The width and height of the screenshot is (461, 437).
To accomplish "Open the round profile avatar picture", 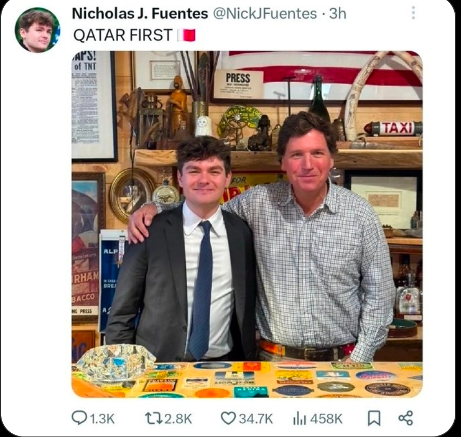I will point(37,30).
